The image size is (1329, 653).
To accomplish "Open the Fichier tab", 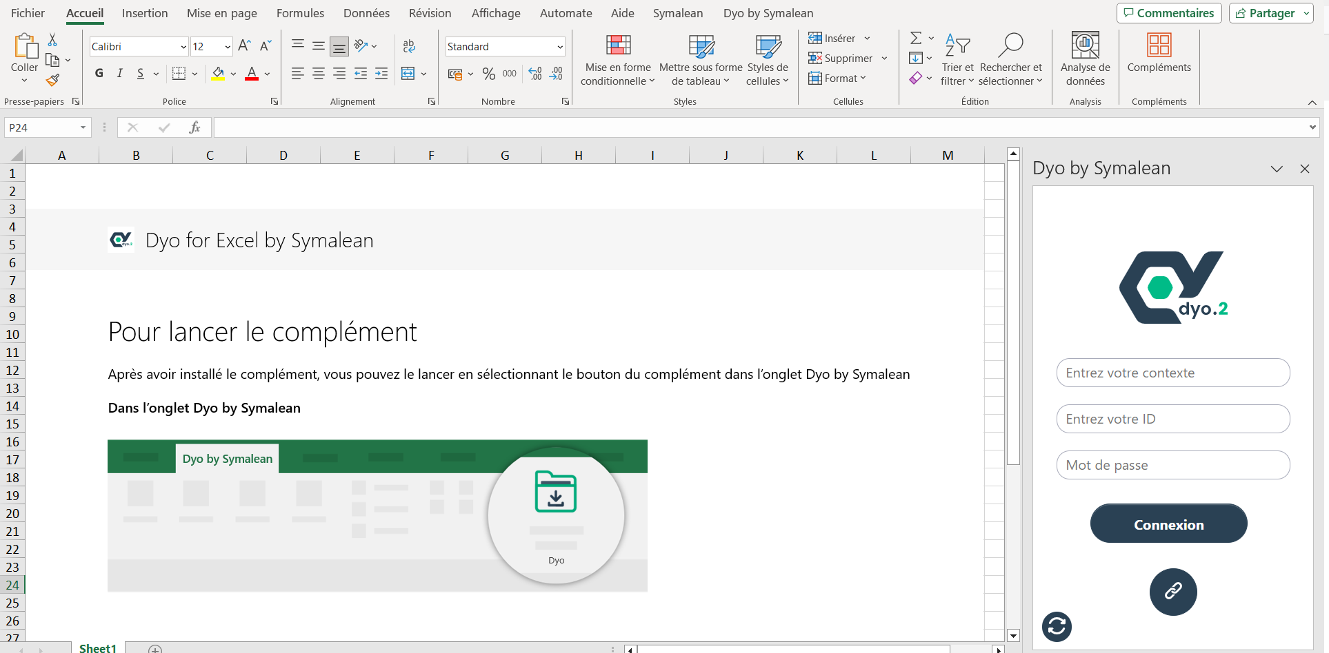I will click(28, 13).
